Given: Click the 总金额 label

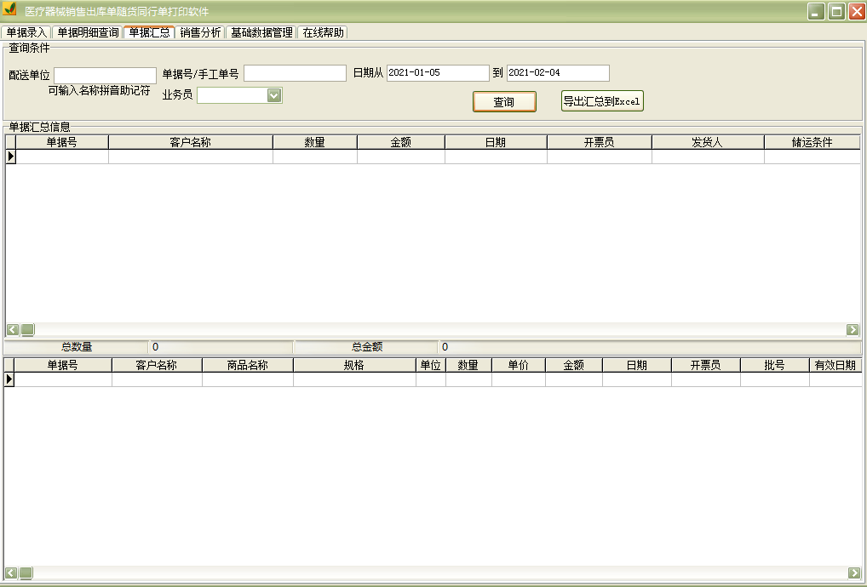Looking at the screenshot, I should coord(367,347).
